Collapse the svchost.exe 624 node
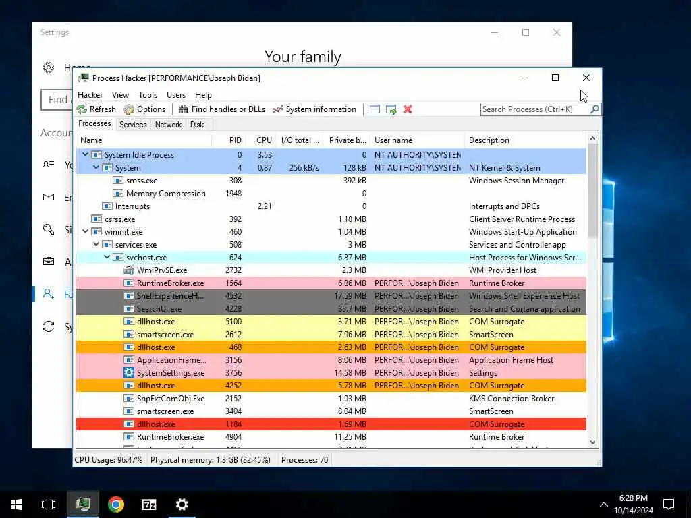Screen dimensions: 691x518 click(107, 257)
